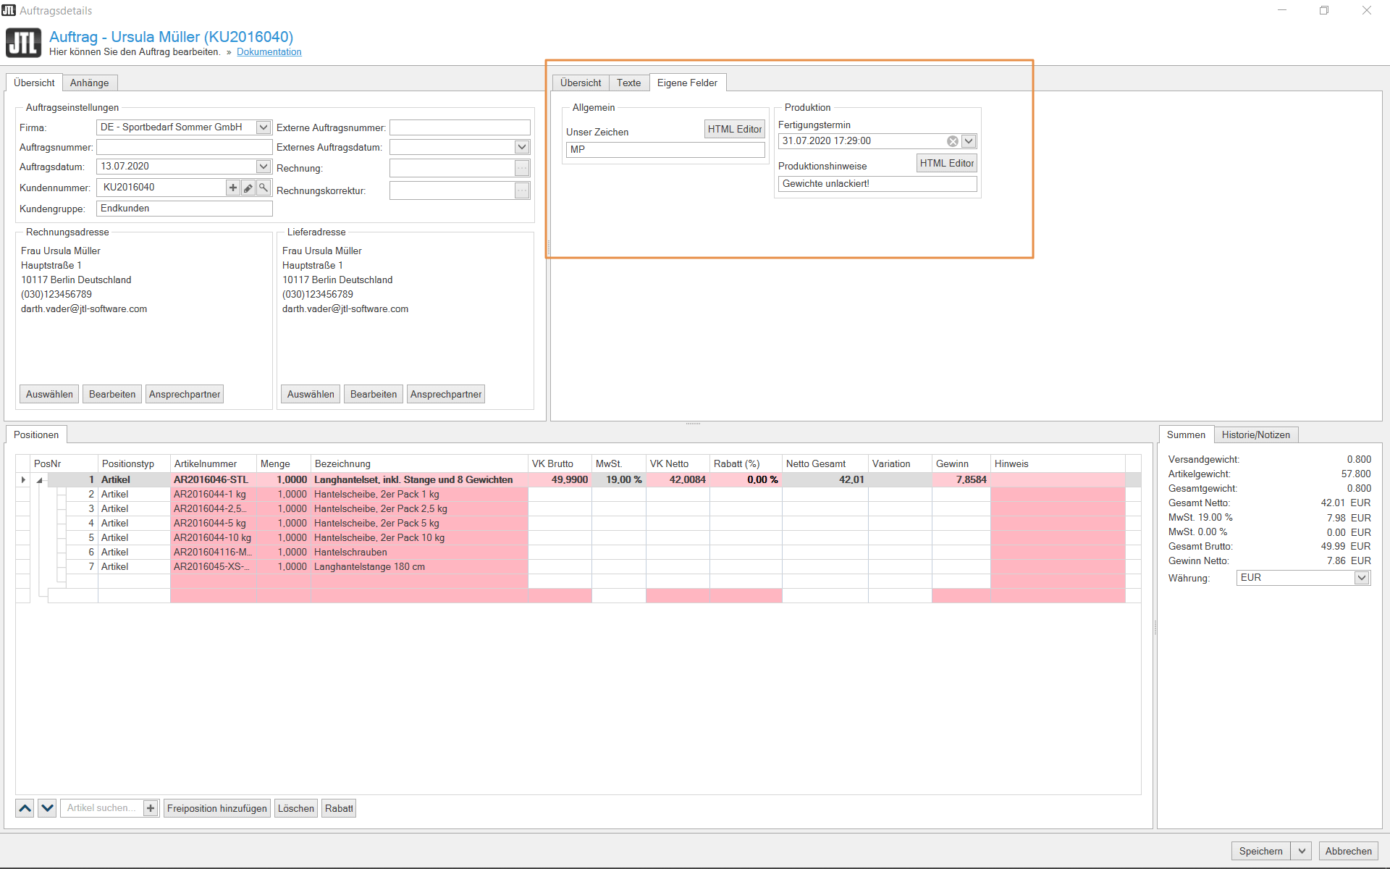Click the plus icon beside Artikel suchen
Viewport: 1390px width, 869px height.
point(151,808)
